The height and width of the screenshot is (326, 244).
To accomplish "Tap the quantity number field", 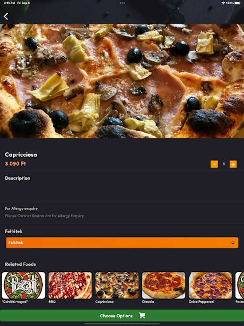I will [x=224, y=164].
